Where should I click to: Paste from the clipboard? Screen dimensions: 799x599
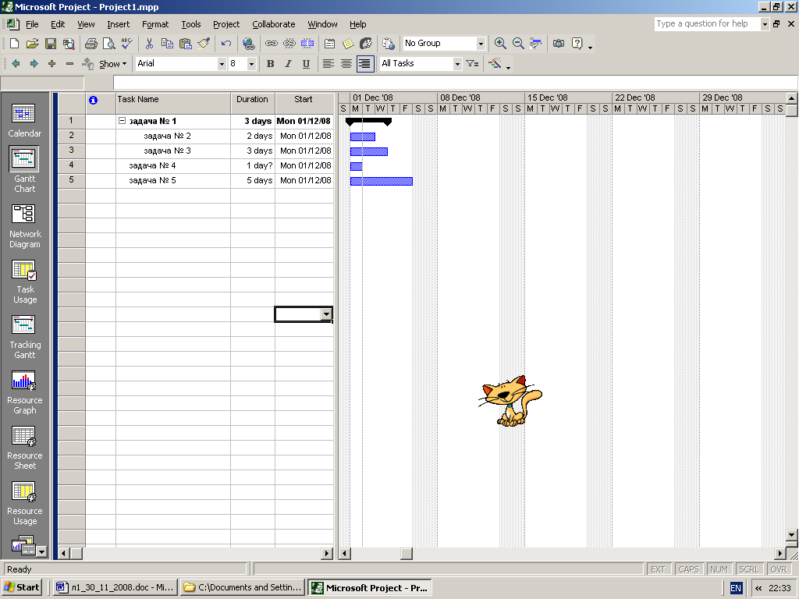(x=186, y=44)
